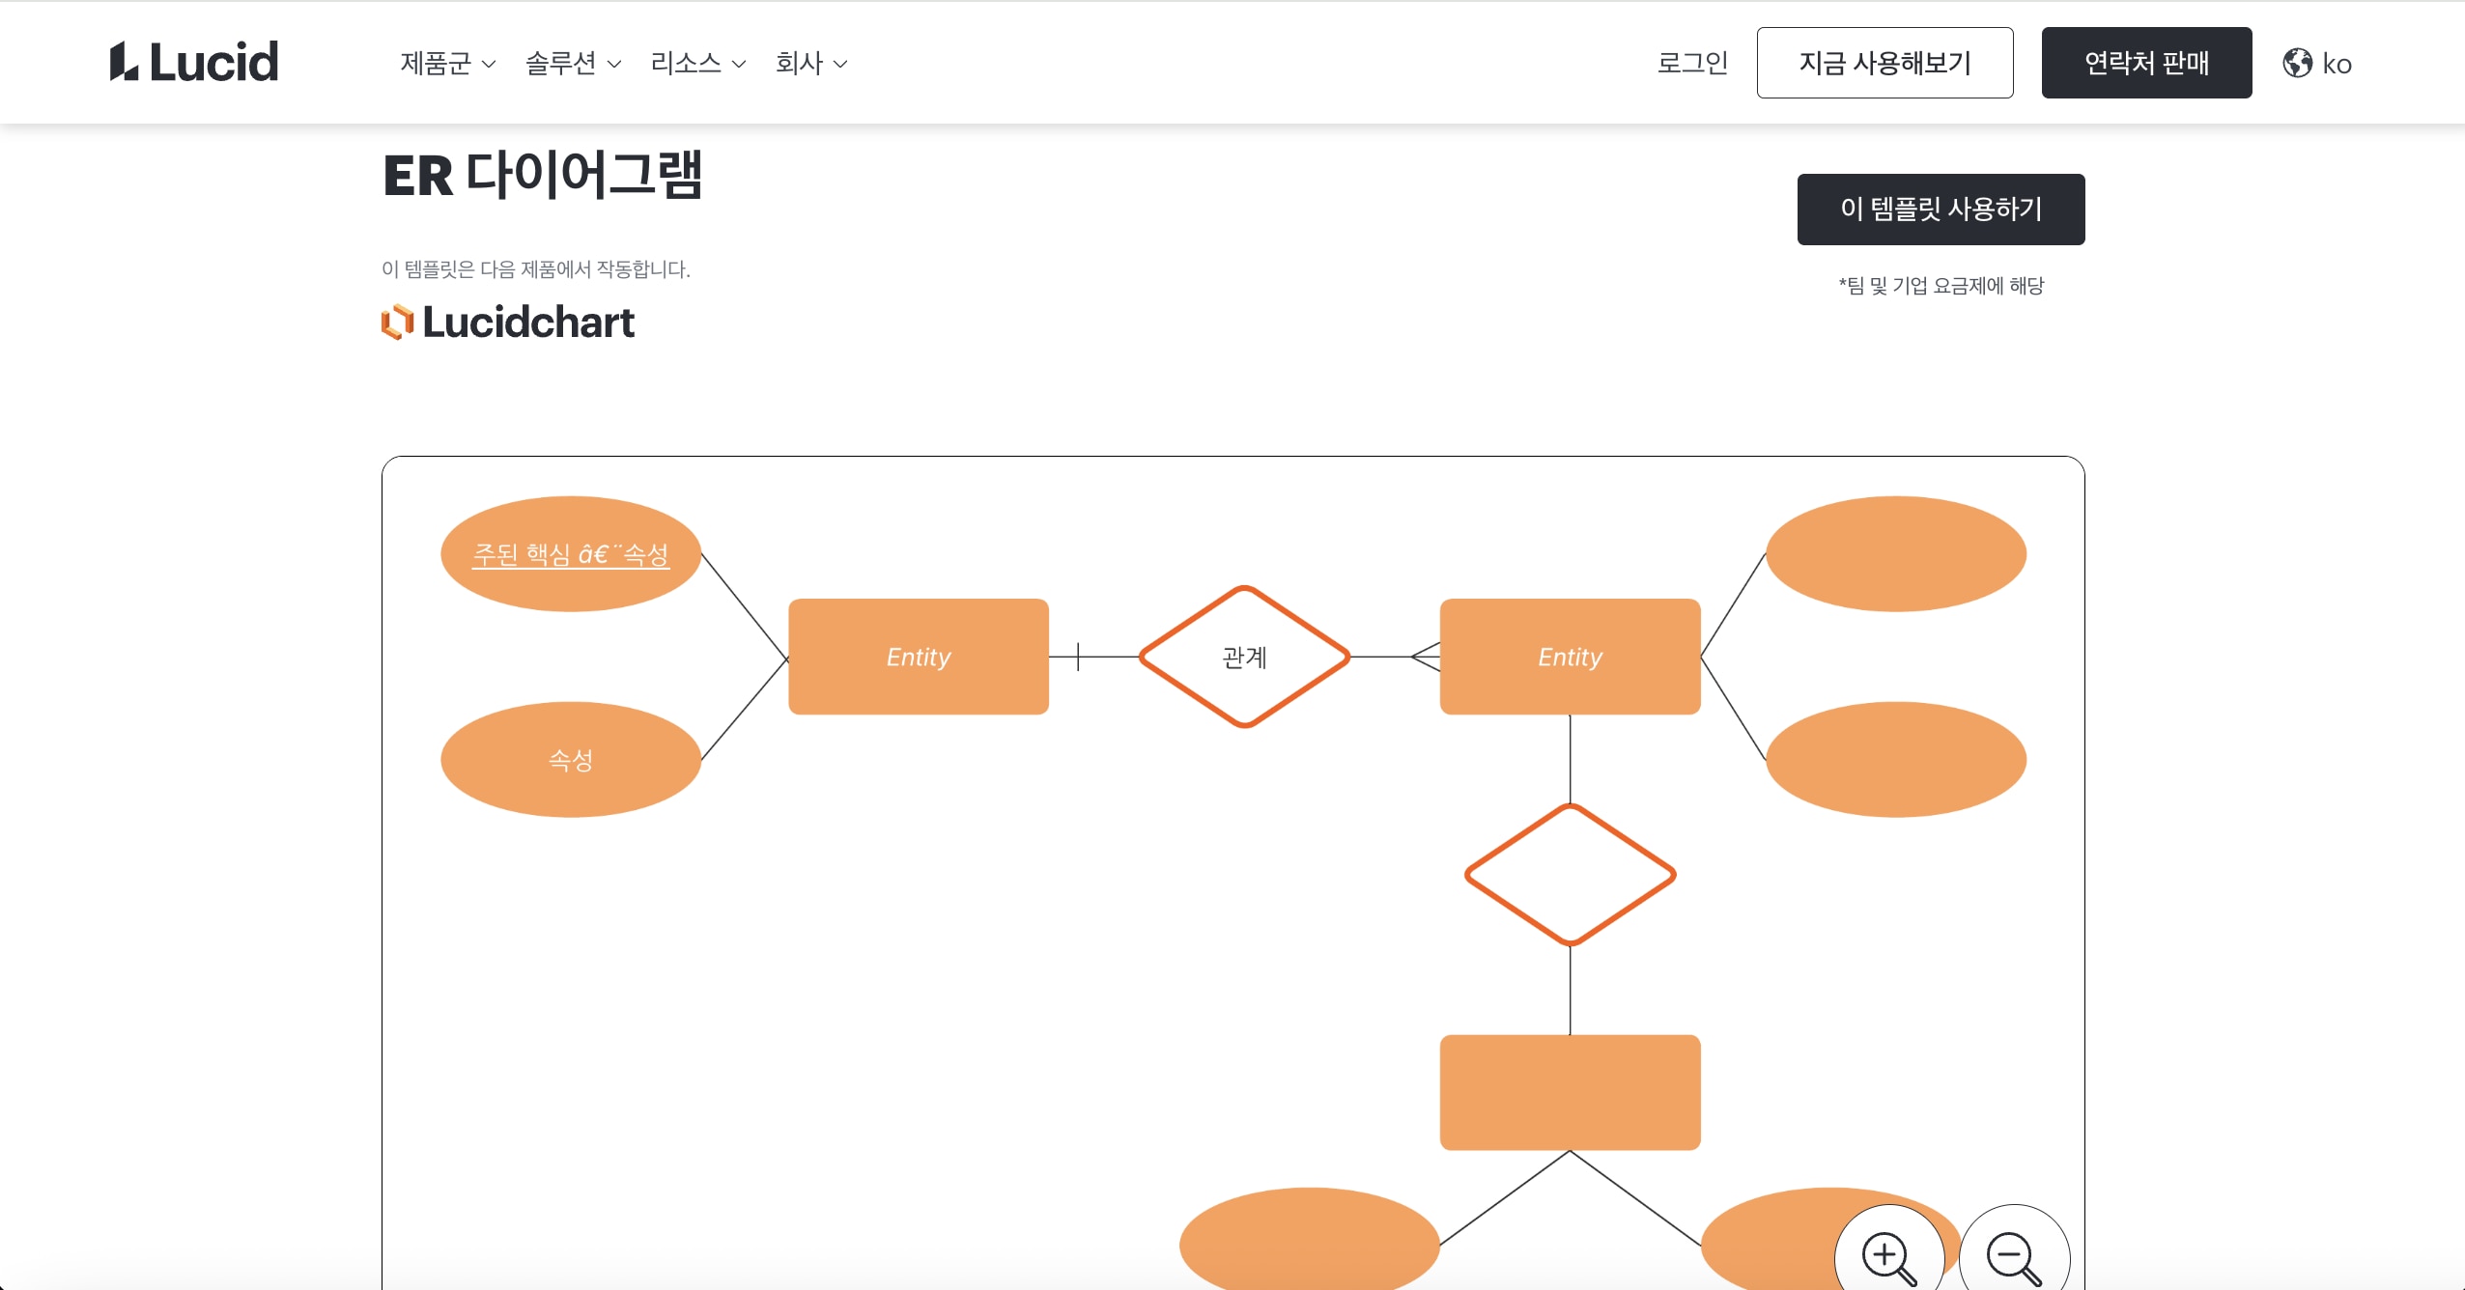Select the 관계 diamond shape
The image size is (2465, 1290).
click(x=1244, y=659)
